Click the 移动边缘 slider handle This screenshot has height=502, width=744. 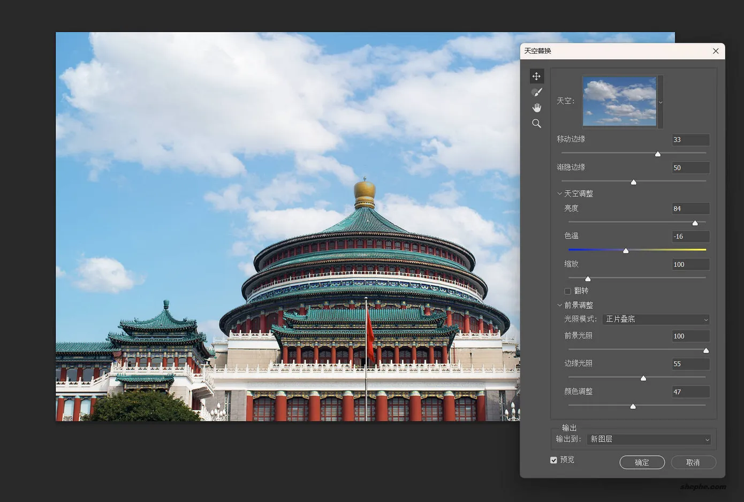658,154
